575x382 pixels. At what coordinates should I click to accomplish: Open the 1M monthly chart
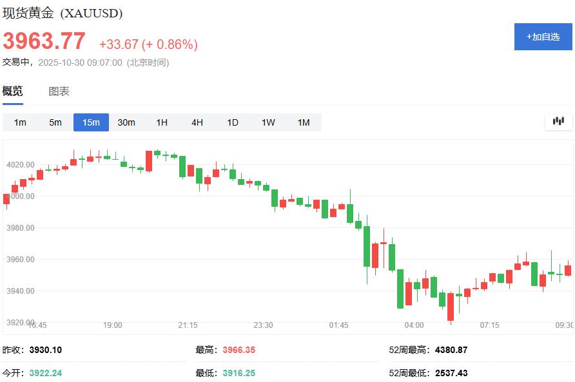(304, 122)
